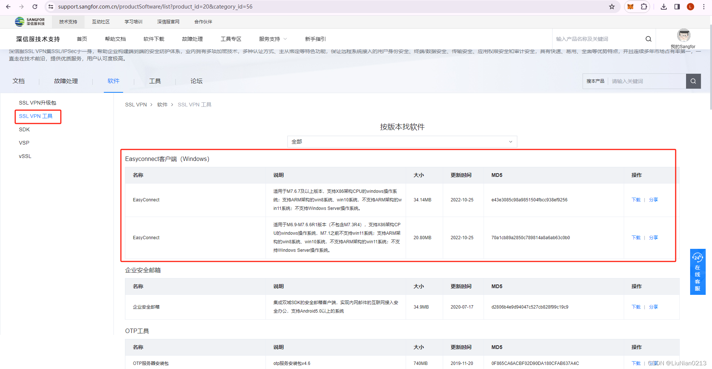712x369 pixels.
Task: Open 软件下载 in navigation
Action: pyautogui.click(x=154, y=39)
